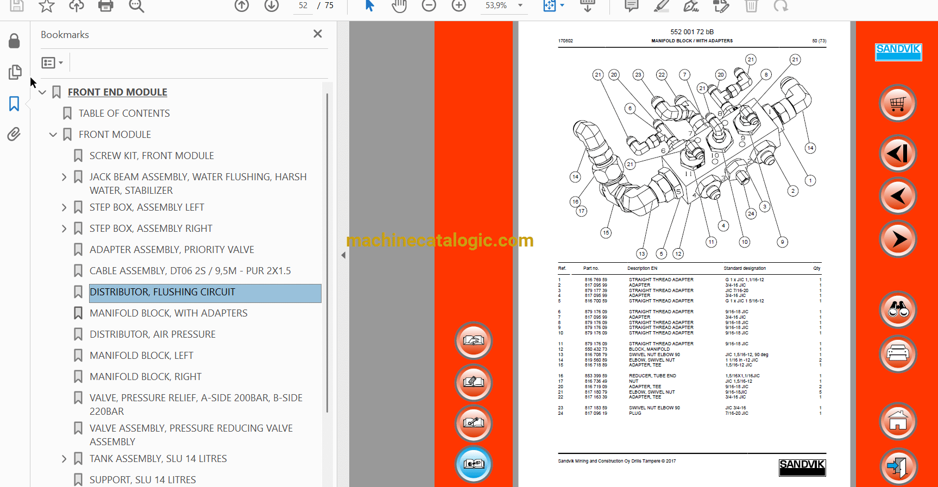This screenshot has height=487, width=938.
Task: Open the attachments paperclip panel
Action: (x=14, y=134)
